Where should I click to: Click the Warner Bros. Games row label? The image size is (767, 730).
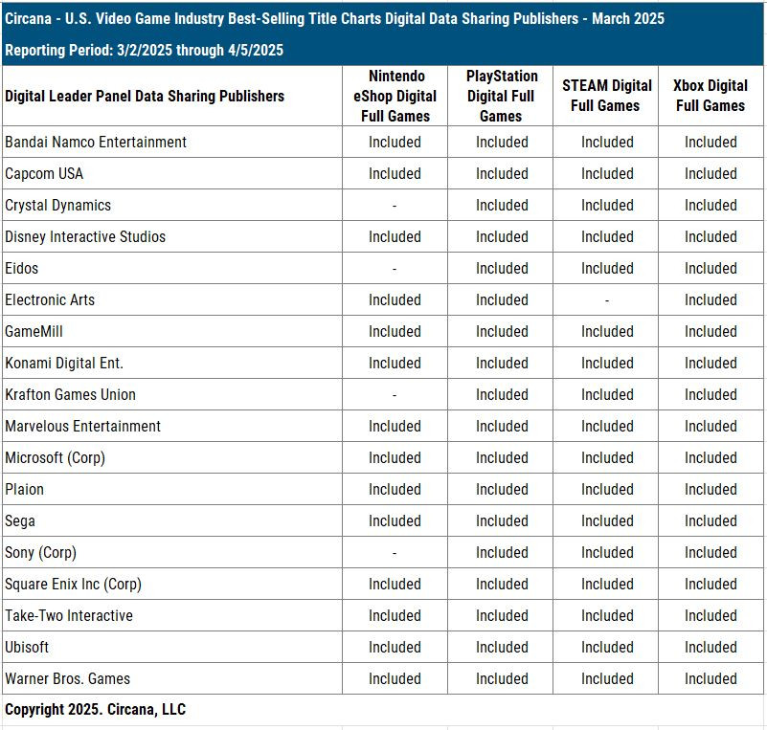pos(67,678)
